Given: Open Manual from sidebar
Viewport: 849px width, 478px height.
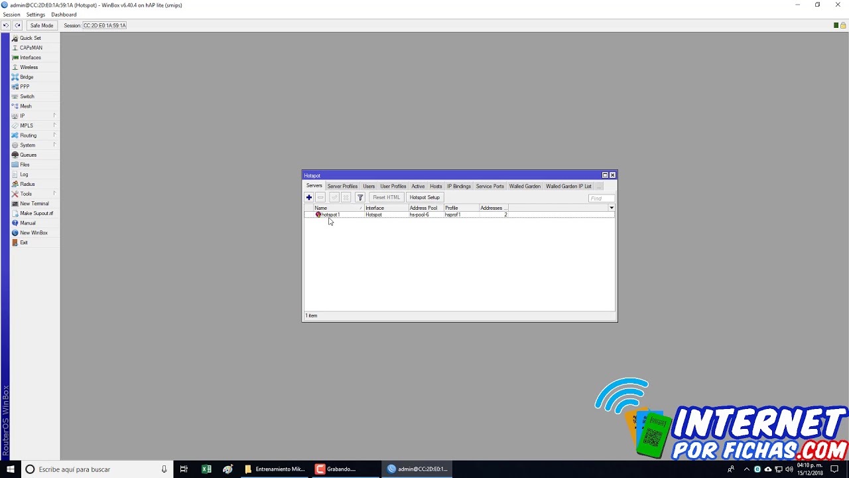Looking at the screenshot, I should pyautogui.click(x=28, y=223).
